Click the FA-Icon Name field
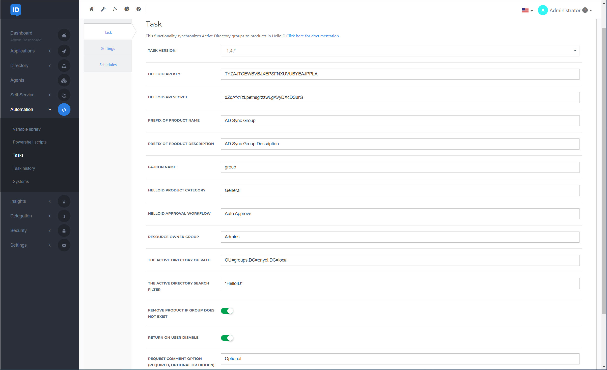This screenshot has width=607, height=370. [x=400, y=167]
